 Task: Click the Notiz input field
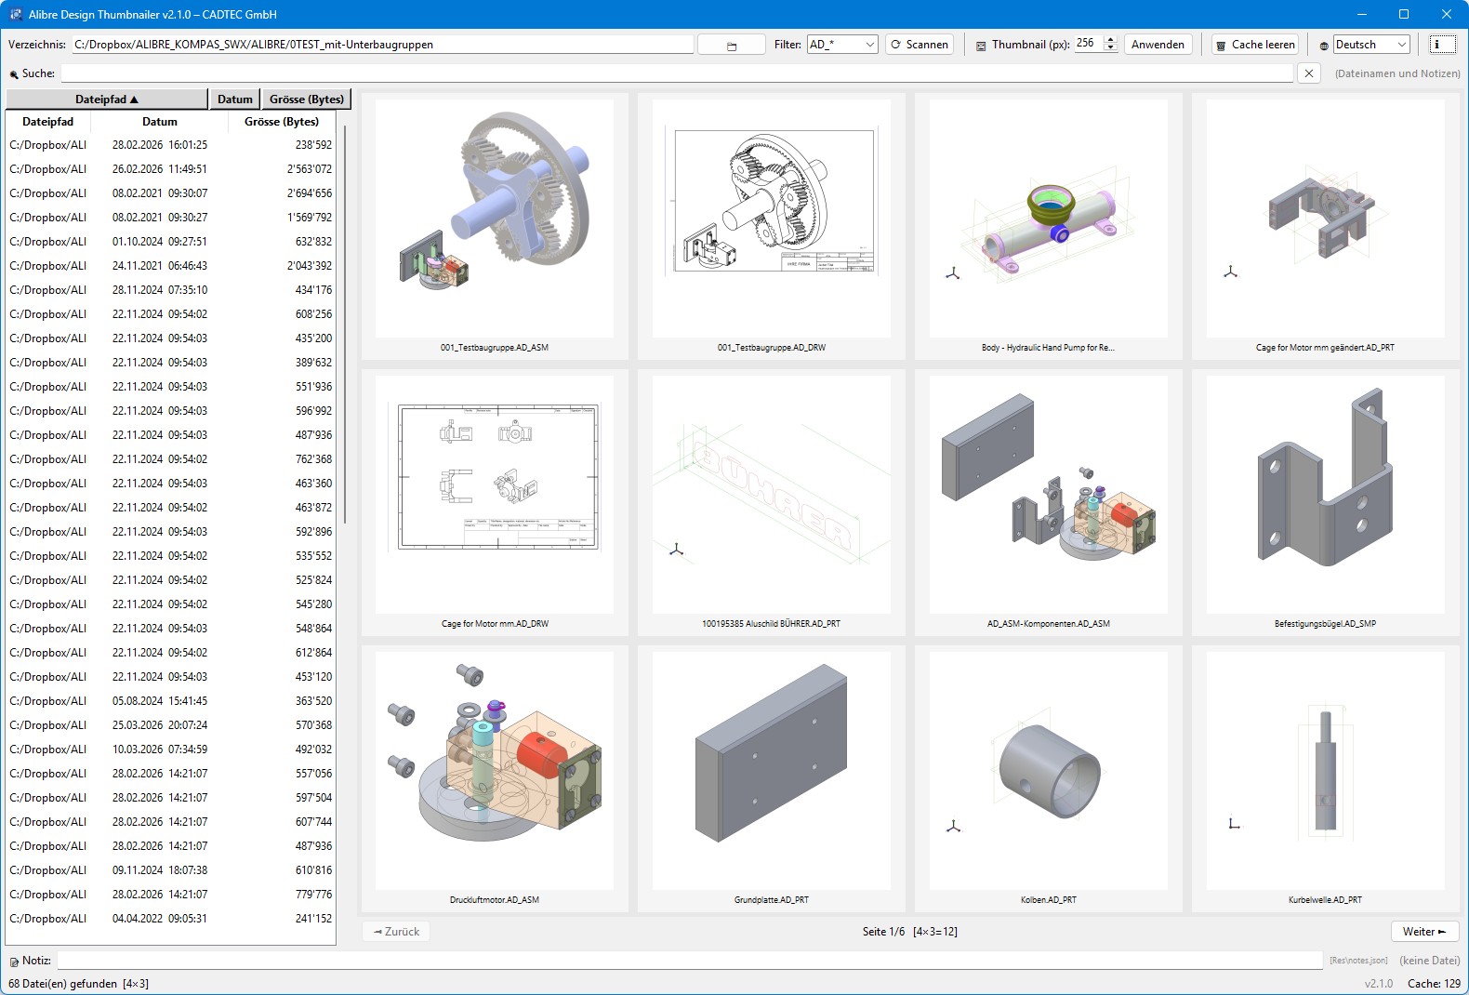(x=689, y=961)
